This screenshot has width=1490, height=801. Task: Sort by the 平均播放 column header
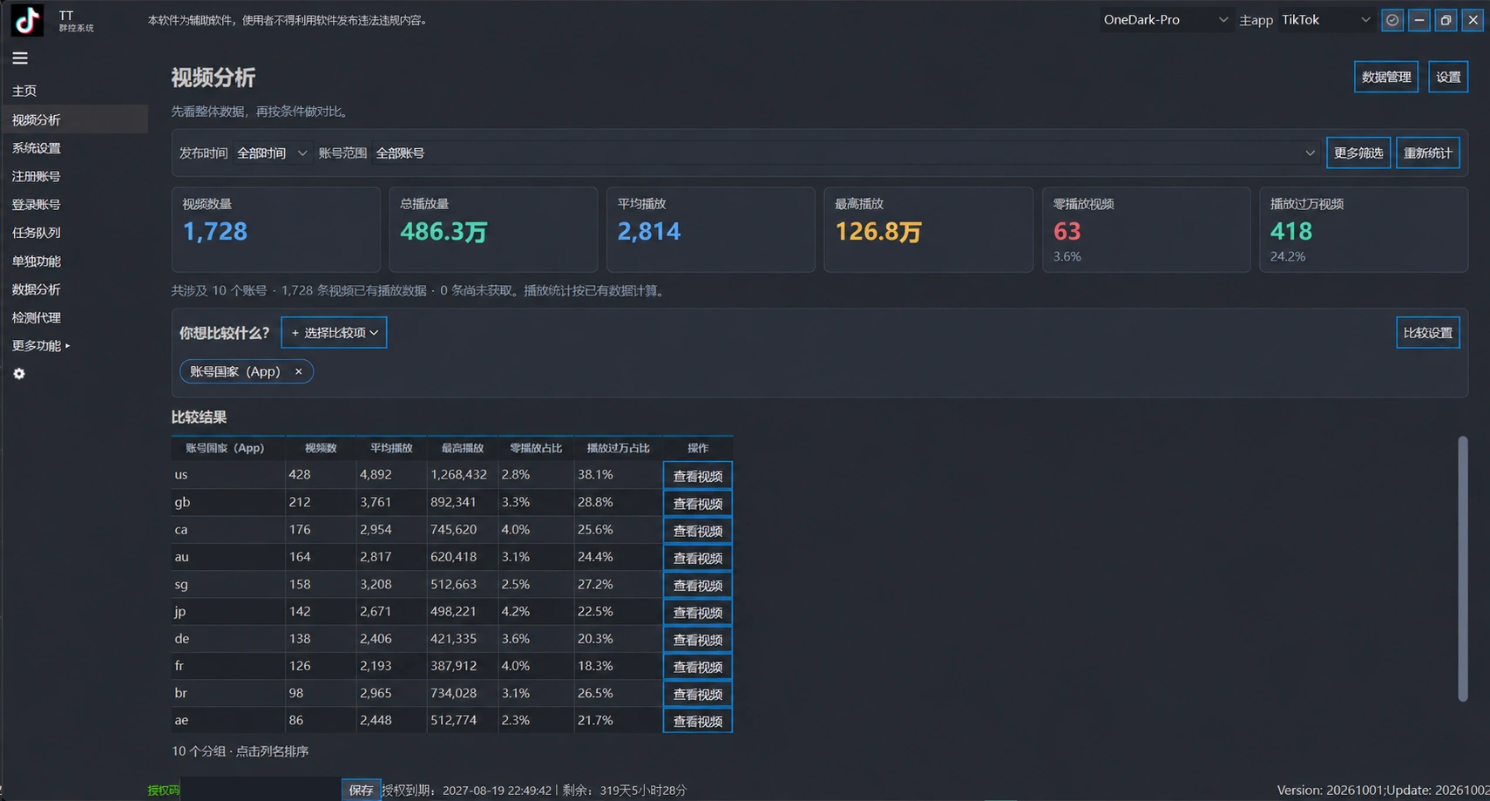pos(391,448)
